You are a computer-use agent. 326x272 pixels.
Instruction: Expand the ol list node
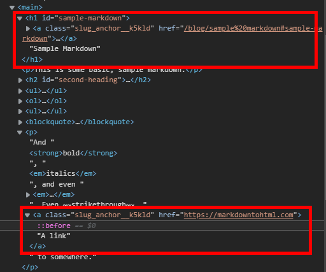20,101
